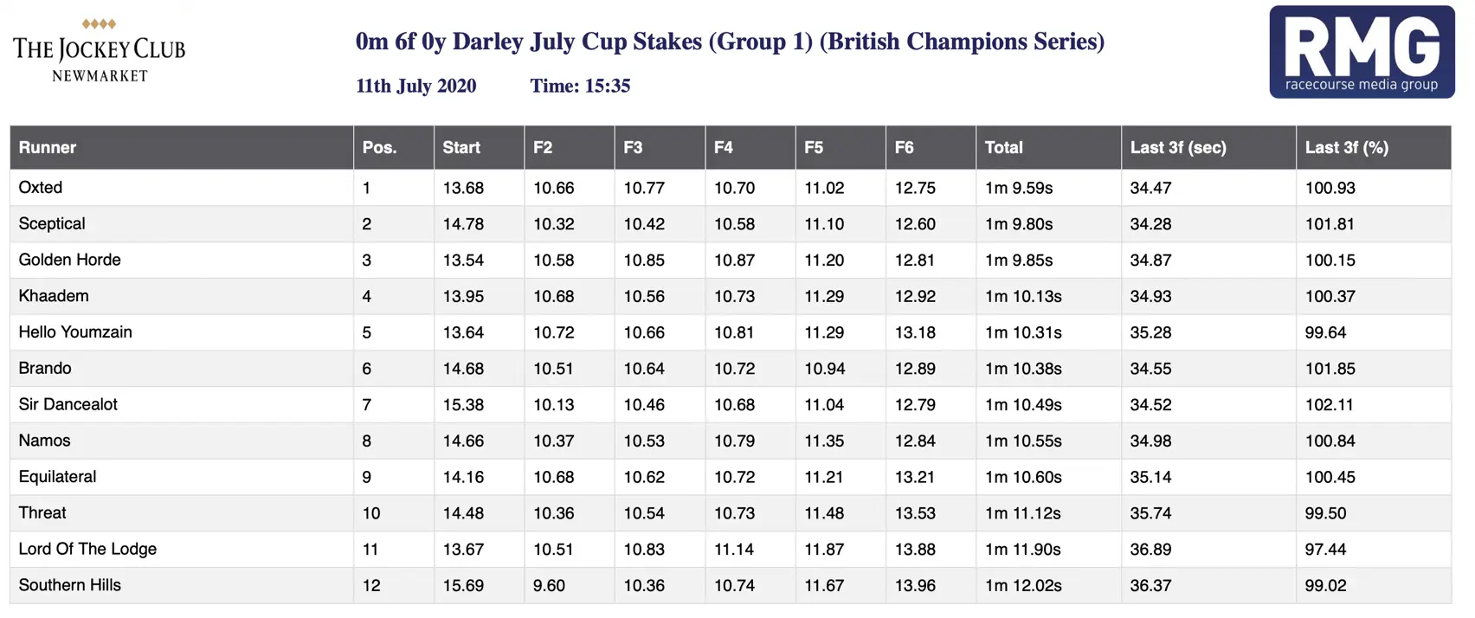Screen dimensions: 1475x618
Task: Click the Pos. column header
Action: pos(379,147)
